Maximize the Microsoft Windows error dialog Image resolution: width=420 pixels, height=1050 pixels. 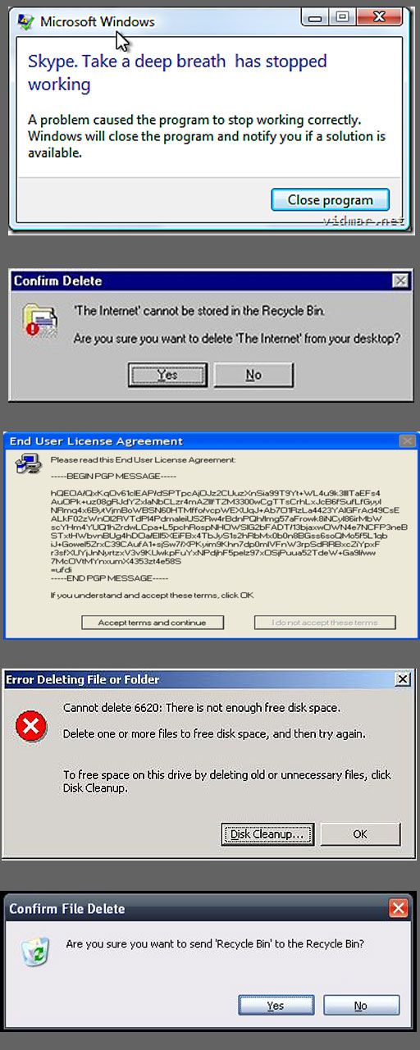(343, 16)
